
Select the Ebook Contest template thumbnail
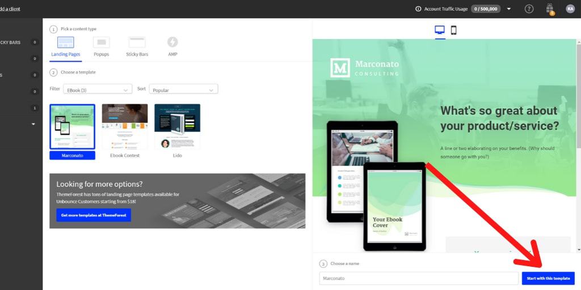pyautogui.click(x=125, y=126)
